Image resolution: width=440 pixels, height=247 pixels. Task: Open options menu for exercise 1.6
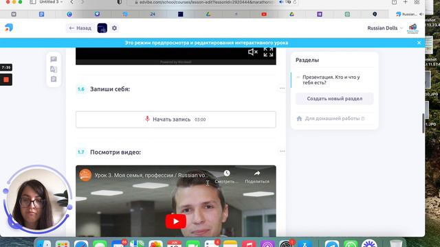pyautogui.click(x=282, y=89)
